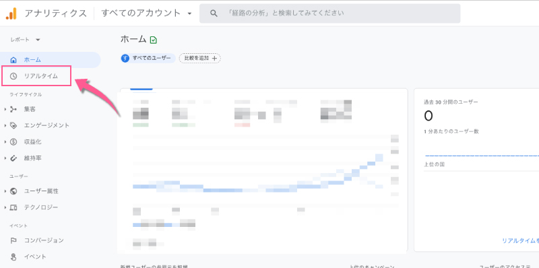Click the テクノロジー devices icon
The width and height of the screenshot is (539, 268).
pyautogui.click(x=13, y=207)
